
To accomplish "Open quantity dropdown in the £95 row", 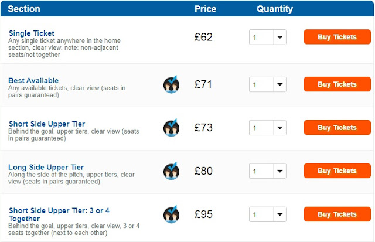I will coord(267,214).
